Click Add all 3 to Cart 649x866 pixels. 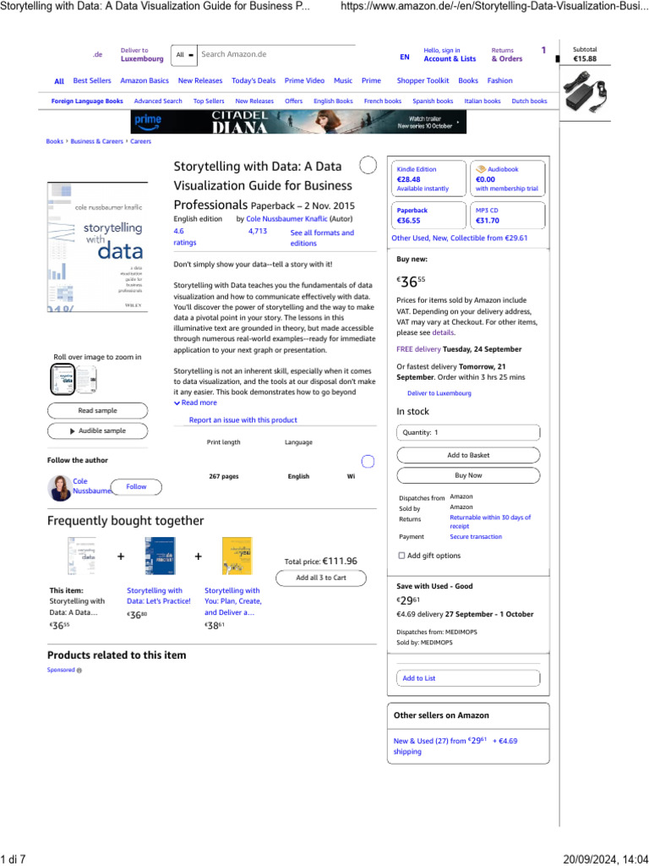[x=320, y=578]
